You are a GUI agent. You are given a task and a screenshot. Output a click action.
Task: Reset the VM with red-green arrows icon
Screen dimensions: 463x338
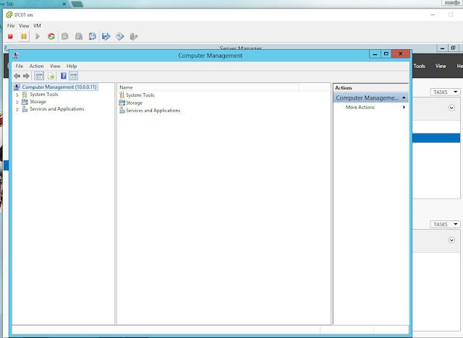[51, 37]
